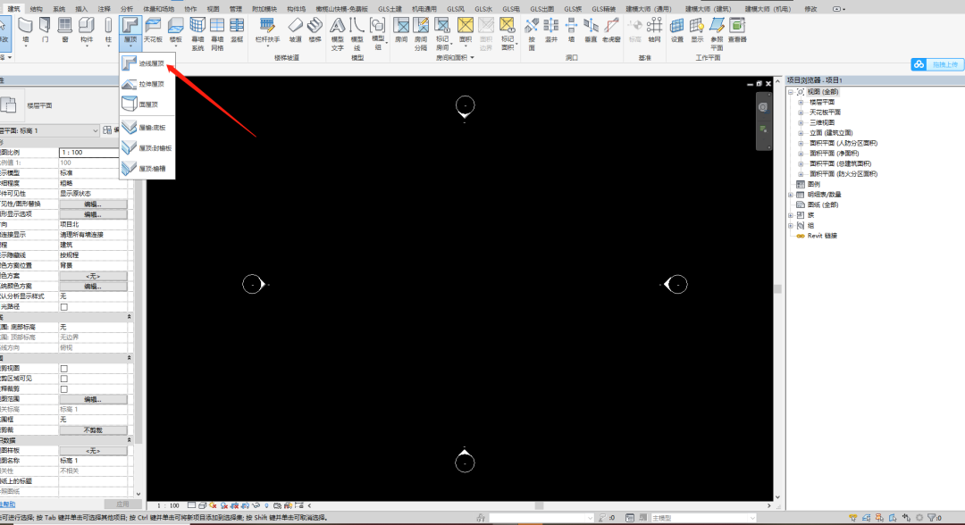Click the 拖拽上传 upload button

(938, 64)
